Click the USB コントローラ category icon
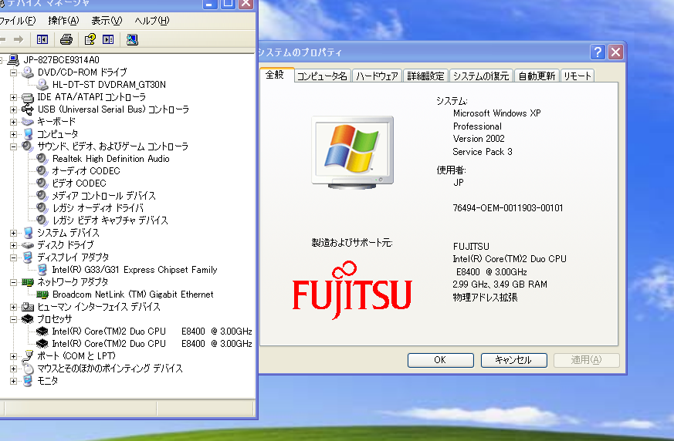 (x=28, y=109)
